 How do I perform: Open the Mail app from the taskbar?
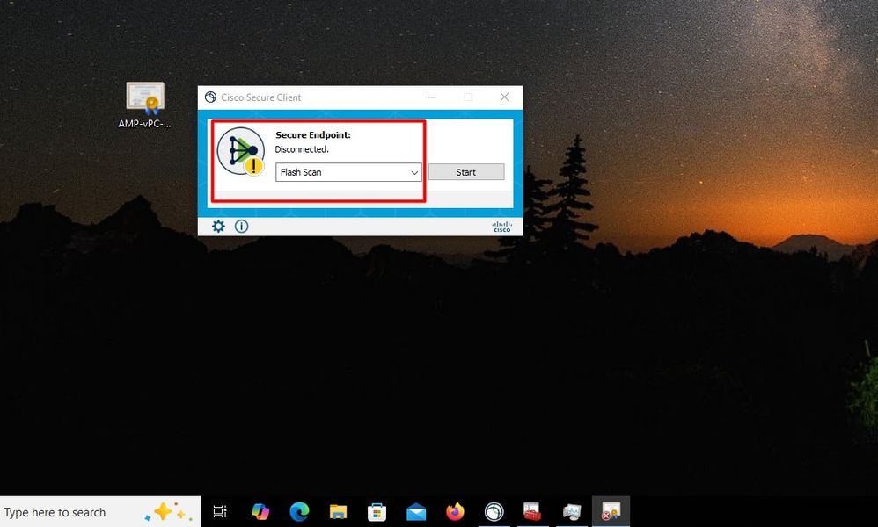[x=416, y=511]
